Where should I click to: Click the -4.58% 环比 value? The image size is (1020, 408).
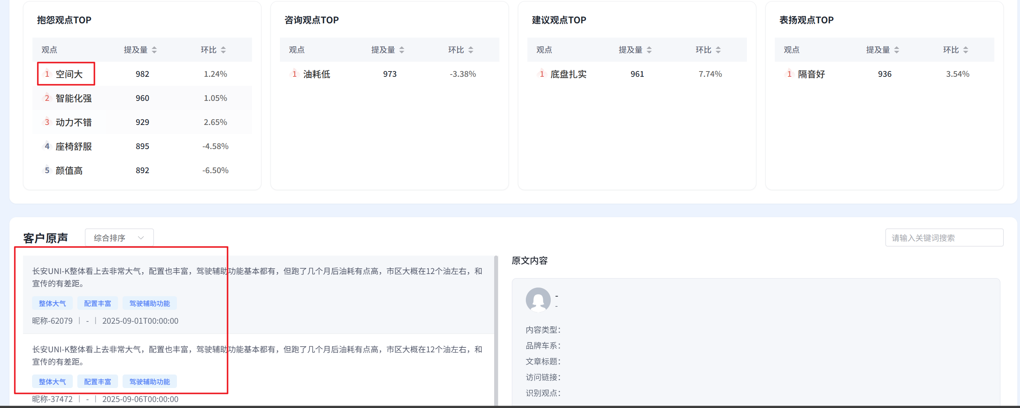pos(215,146)
